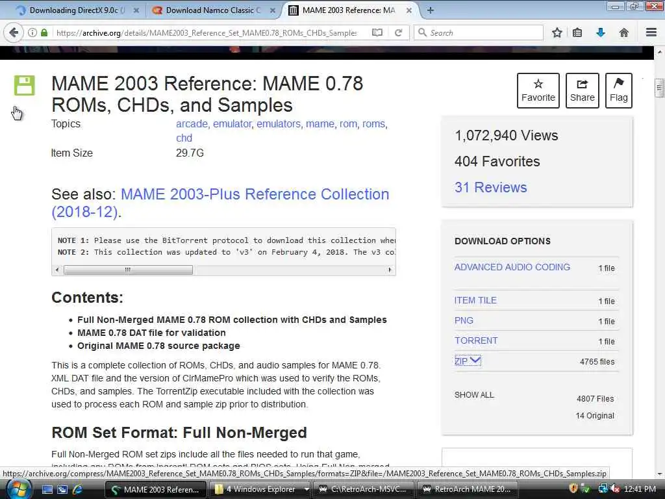Switch to RetroArch MAME 20 taskbar window

pyautogui.click(x=468, y=490)
